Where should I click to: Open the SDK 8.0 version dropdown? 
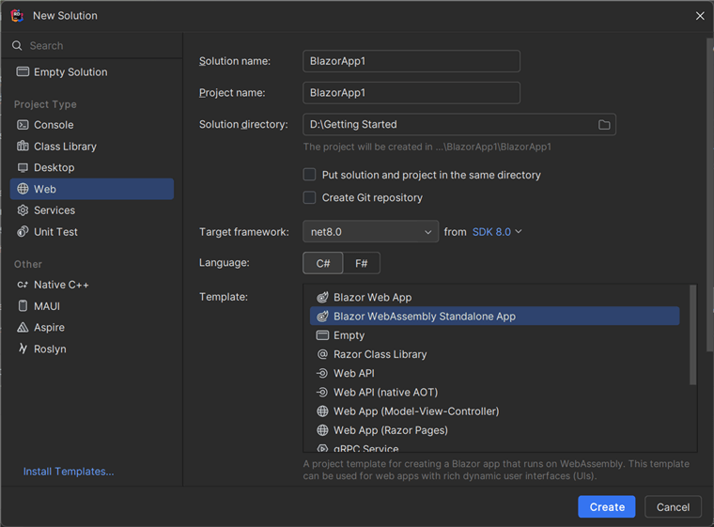pyautogui.click(x=497, y=232)
